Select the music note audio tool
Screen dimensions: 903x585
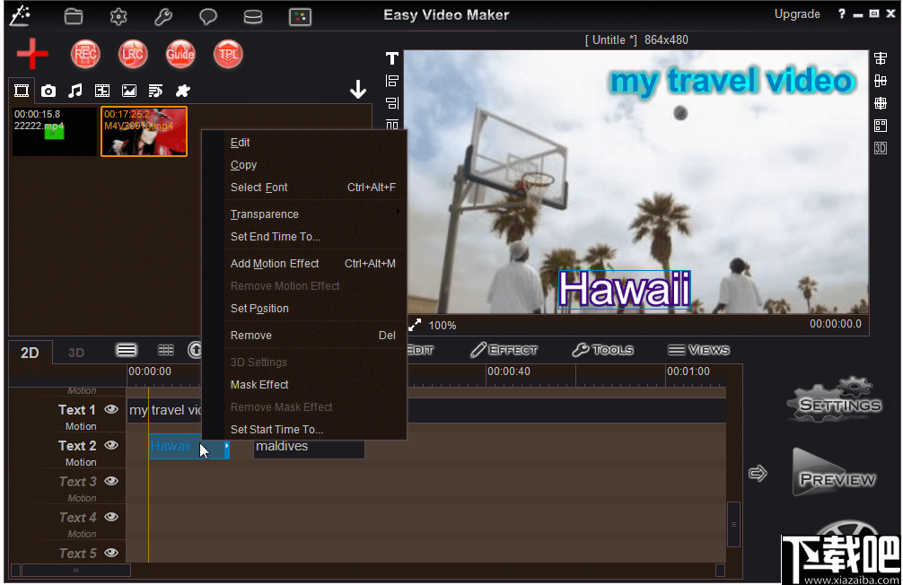point(75,90)
